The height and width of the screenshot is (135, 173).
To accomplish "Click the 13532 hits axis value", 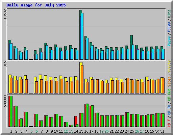I will tap(5, 14).
